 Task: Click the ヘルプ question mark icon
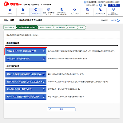pos(118,20)
